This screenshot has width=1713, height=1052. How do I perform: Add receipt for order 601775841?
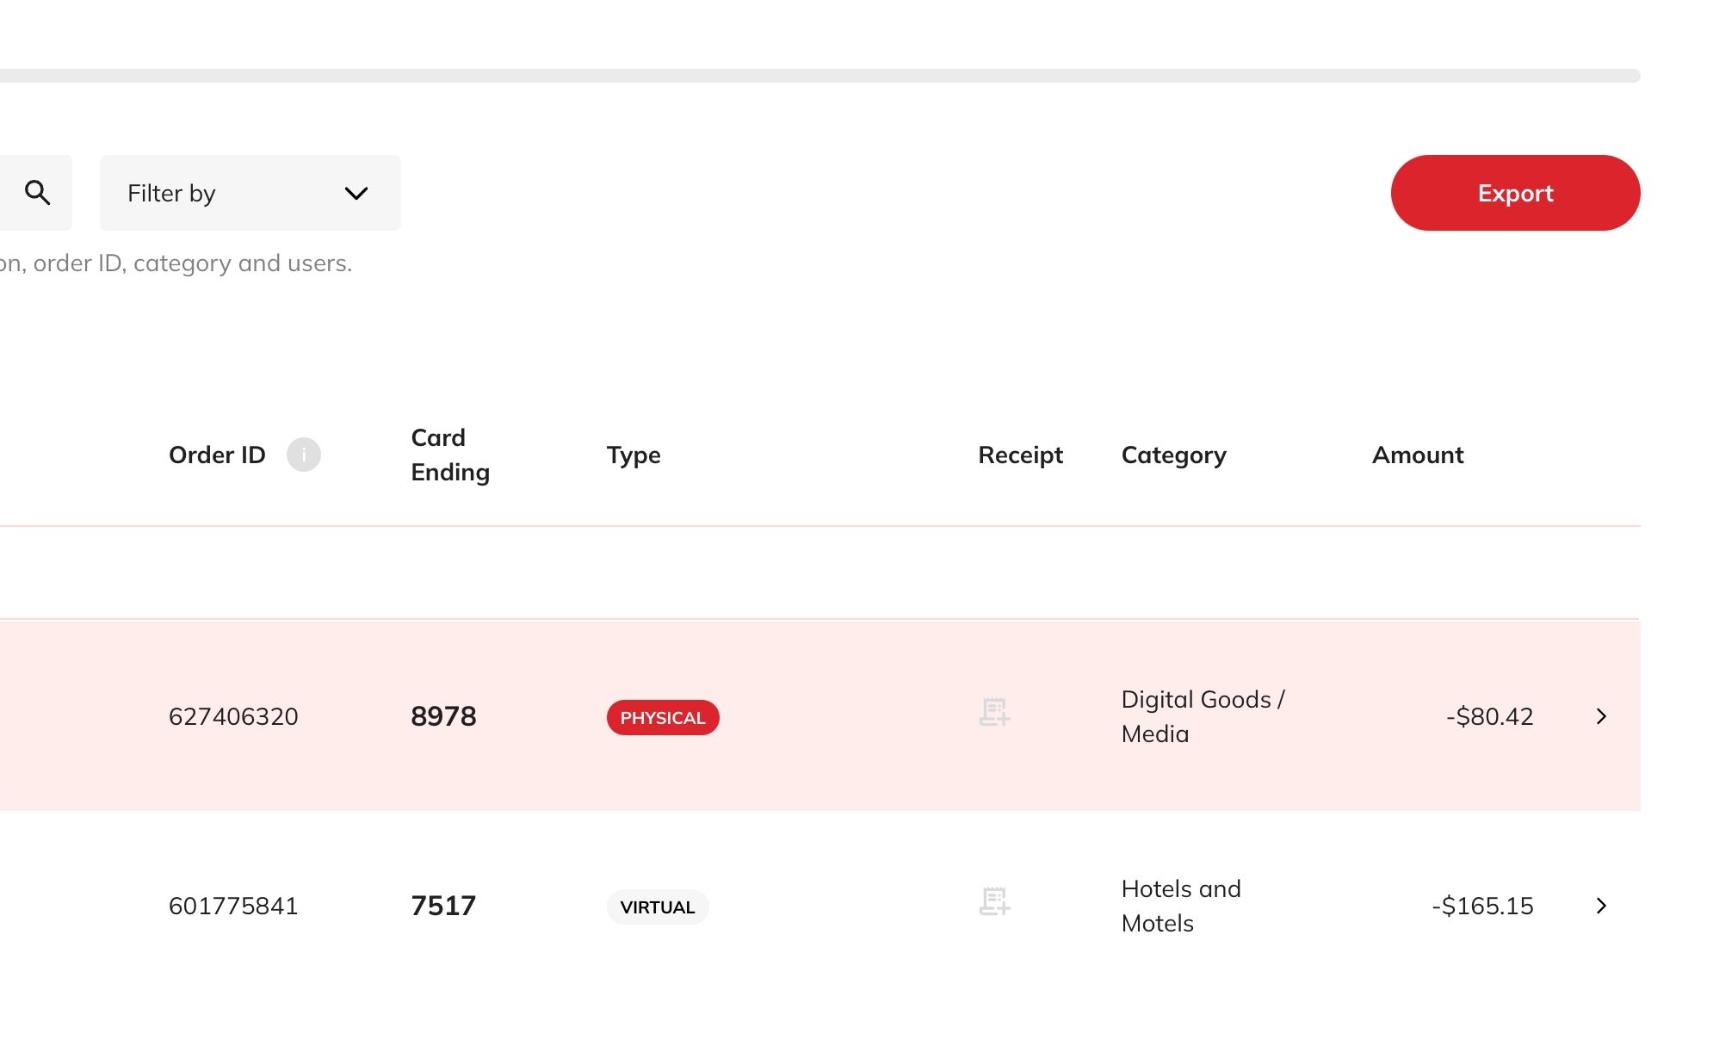[x=994, y=902]
